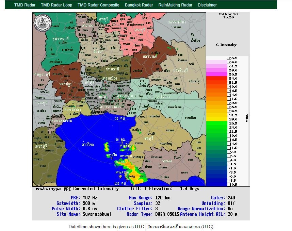The image size is (292, 231).
Task: Click the สุพรรณบุรี province label on map
Action: 61,39
